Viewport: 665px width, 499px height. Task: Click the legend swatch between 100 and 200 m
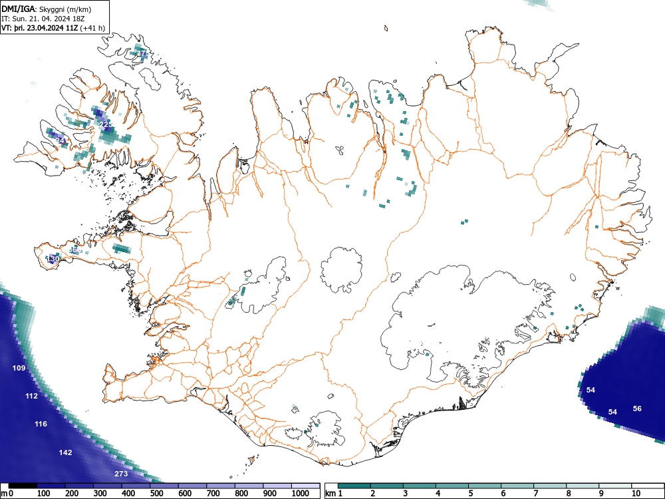pos(51,486)
